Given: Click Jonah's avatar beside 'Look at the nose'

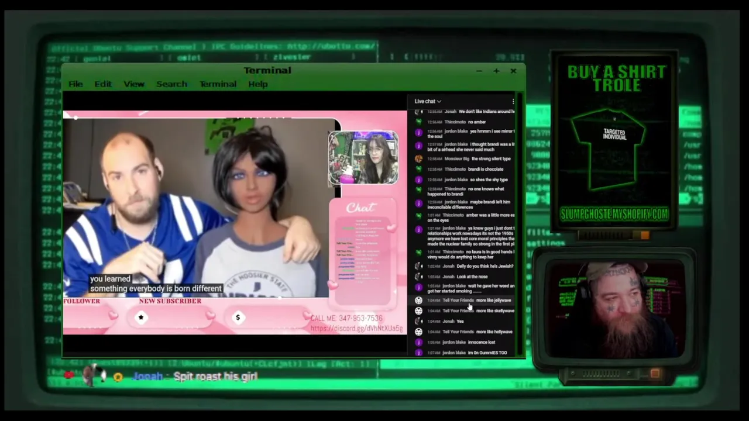Looking at the screenshot, I should pyautogui.click(x=418, y=277).
